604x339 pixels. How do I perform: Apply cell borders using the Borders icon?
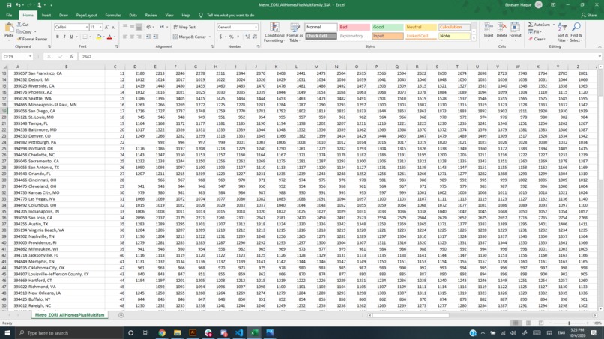85,37
